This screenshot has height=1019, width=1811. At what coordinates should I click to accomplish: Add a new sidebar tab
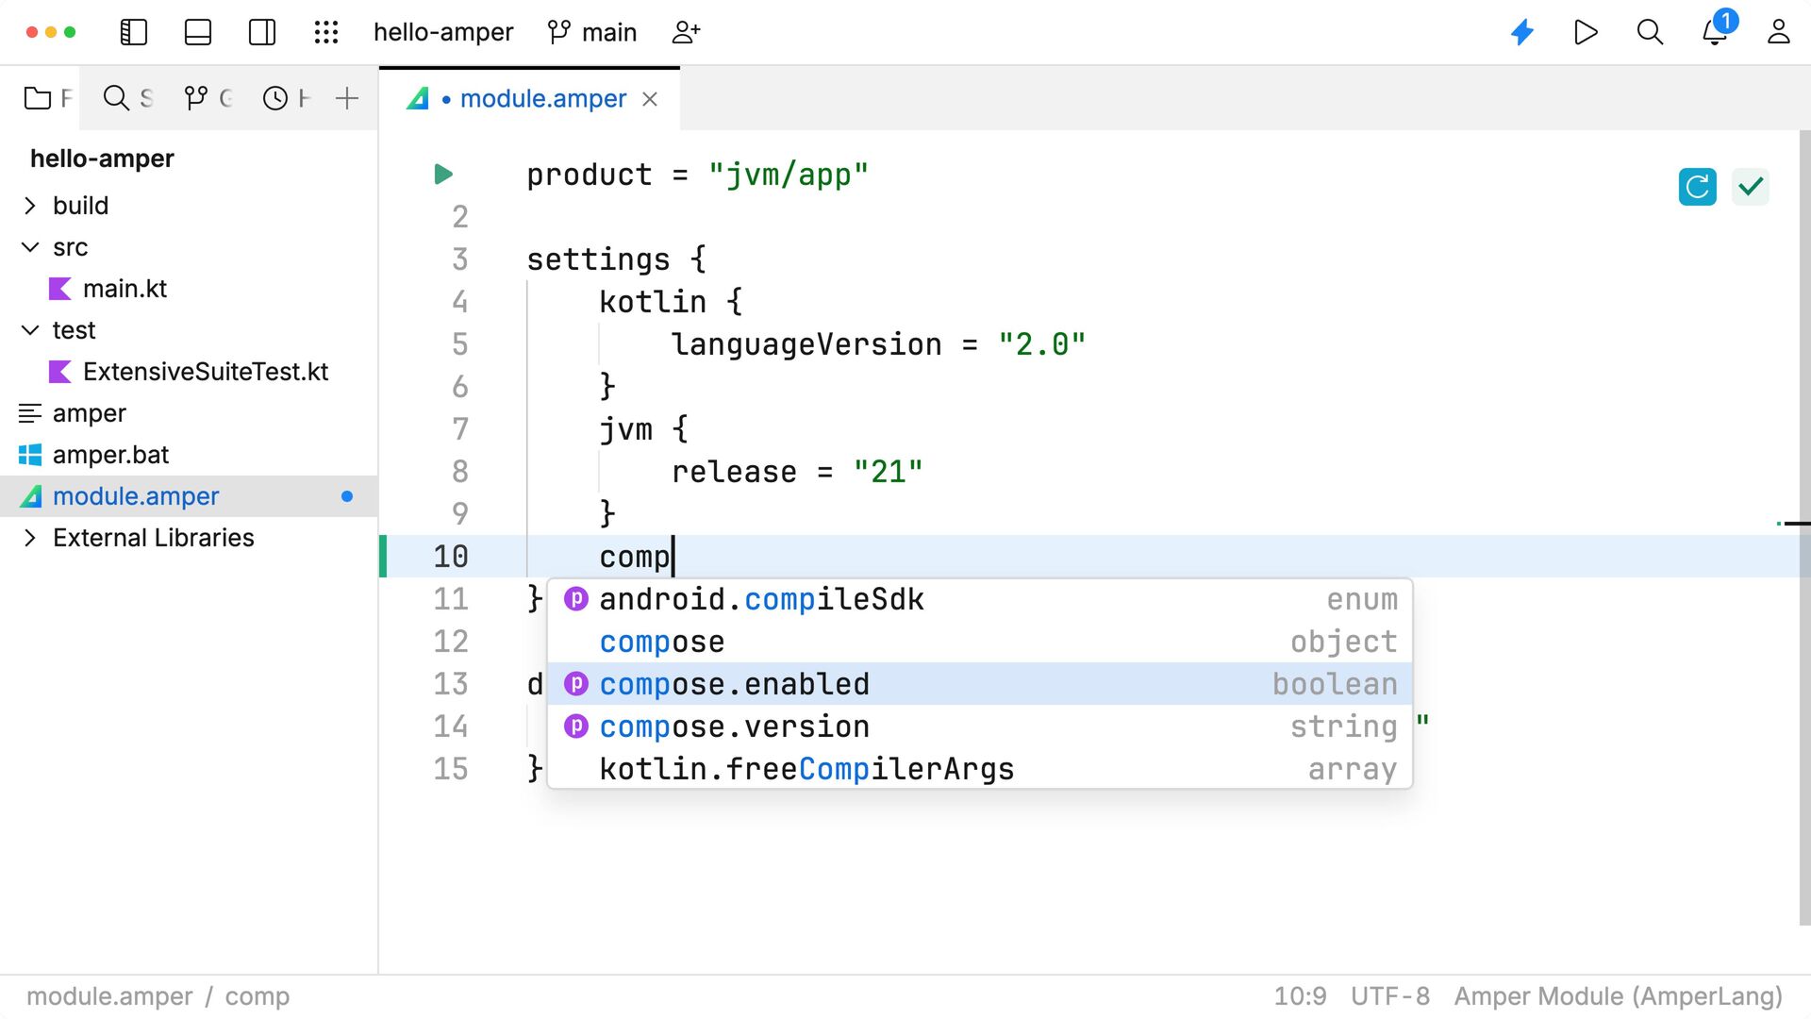pyautogui.click(x=347, y=98)
